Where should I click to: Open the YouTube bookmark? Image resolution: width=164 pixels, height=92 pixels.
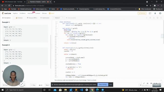coord(12,9)
